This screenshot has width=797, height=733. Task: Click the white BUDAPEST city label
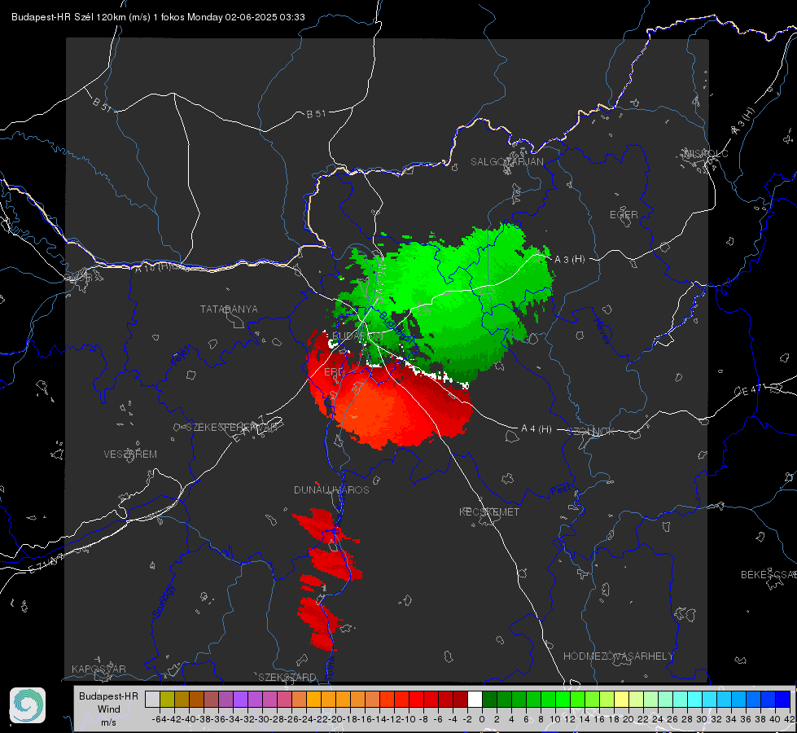pyautogui.click(x=358, y=336)
